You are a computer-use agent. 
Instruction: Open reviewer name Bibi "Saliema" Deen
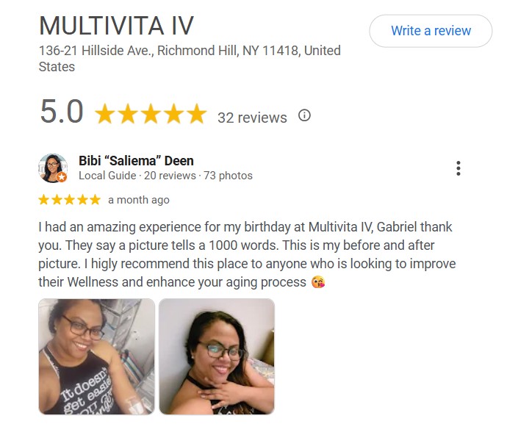point(136,161)
